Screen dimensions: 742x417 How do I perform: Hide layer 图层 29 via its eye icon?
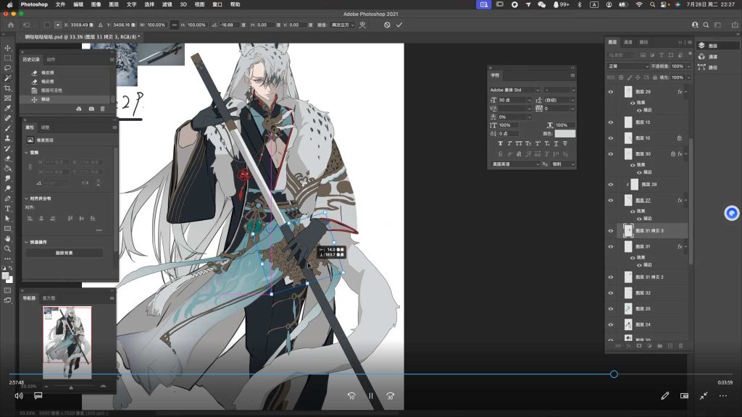pos(610,92)
